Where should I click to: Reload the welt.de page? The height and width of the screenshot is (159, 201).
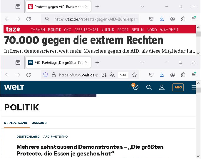point(29,75)
